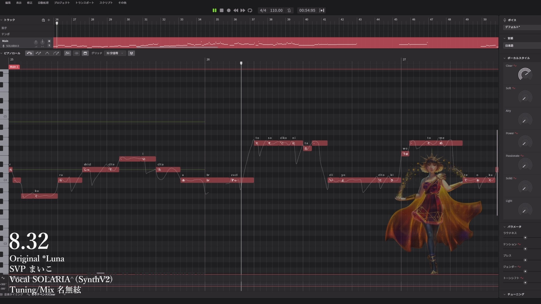This screenshot has width=541, height=304.
Task: Click the Clear automation wave icon
Action: tap(515, 66)
